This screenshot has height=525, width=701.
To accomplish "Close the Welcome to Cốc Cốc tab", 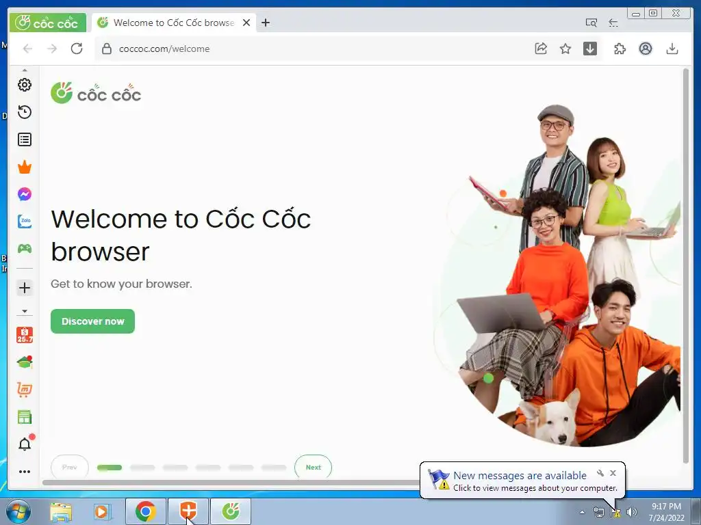I will (x=246, y=23).
